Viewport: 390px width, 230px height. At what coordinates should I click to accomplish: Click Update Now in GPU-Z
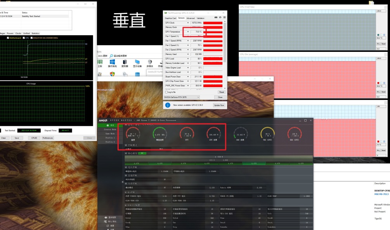tap(219, 105)
